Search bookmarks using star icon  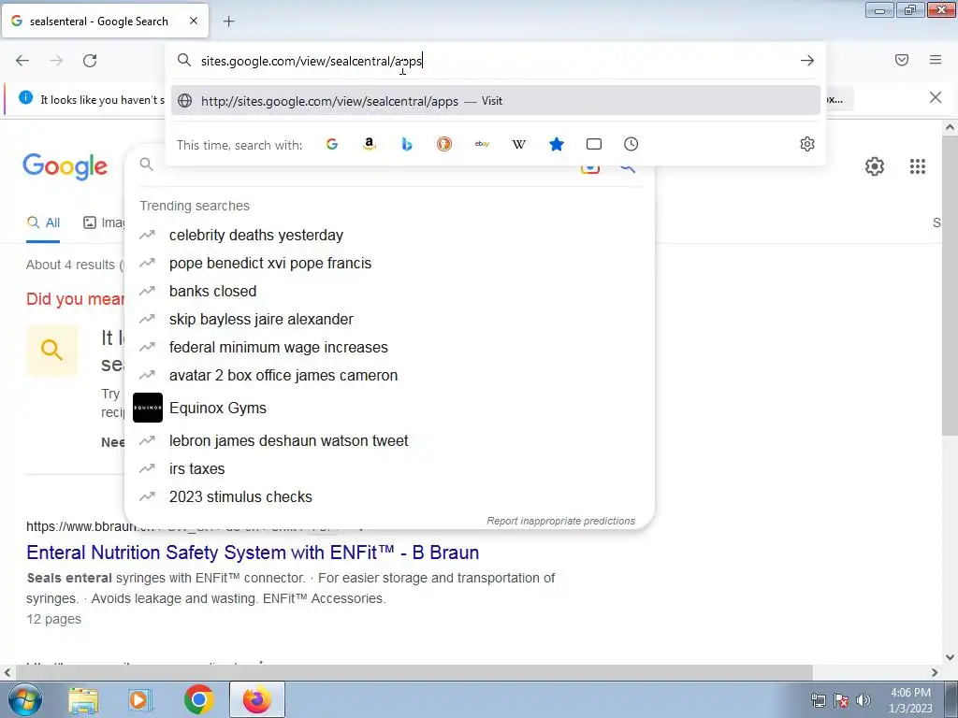556,144
